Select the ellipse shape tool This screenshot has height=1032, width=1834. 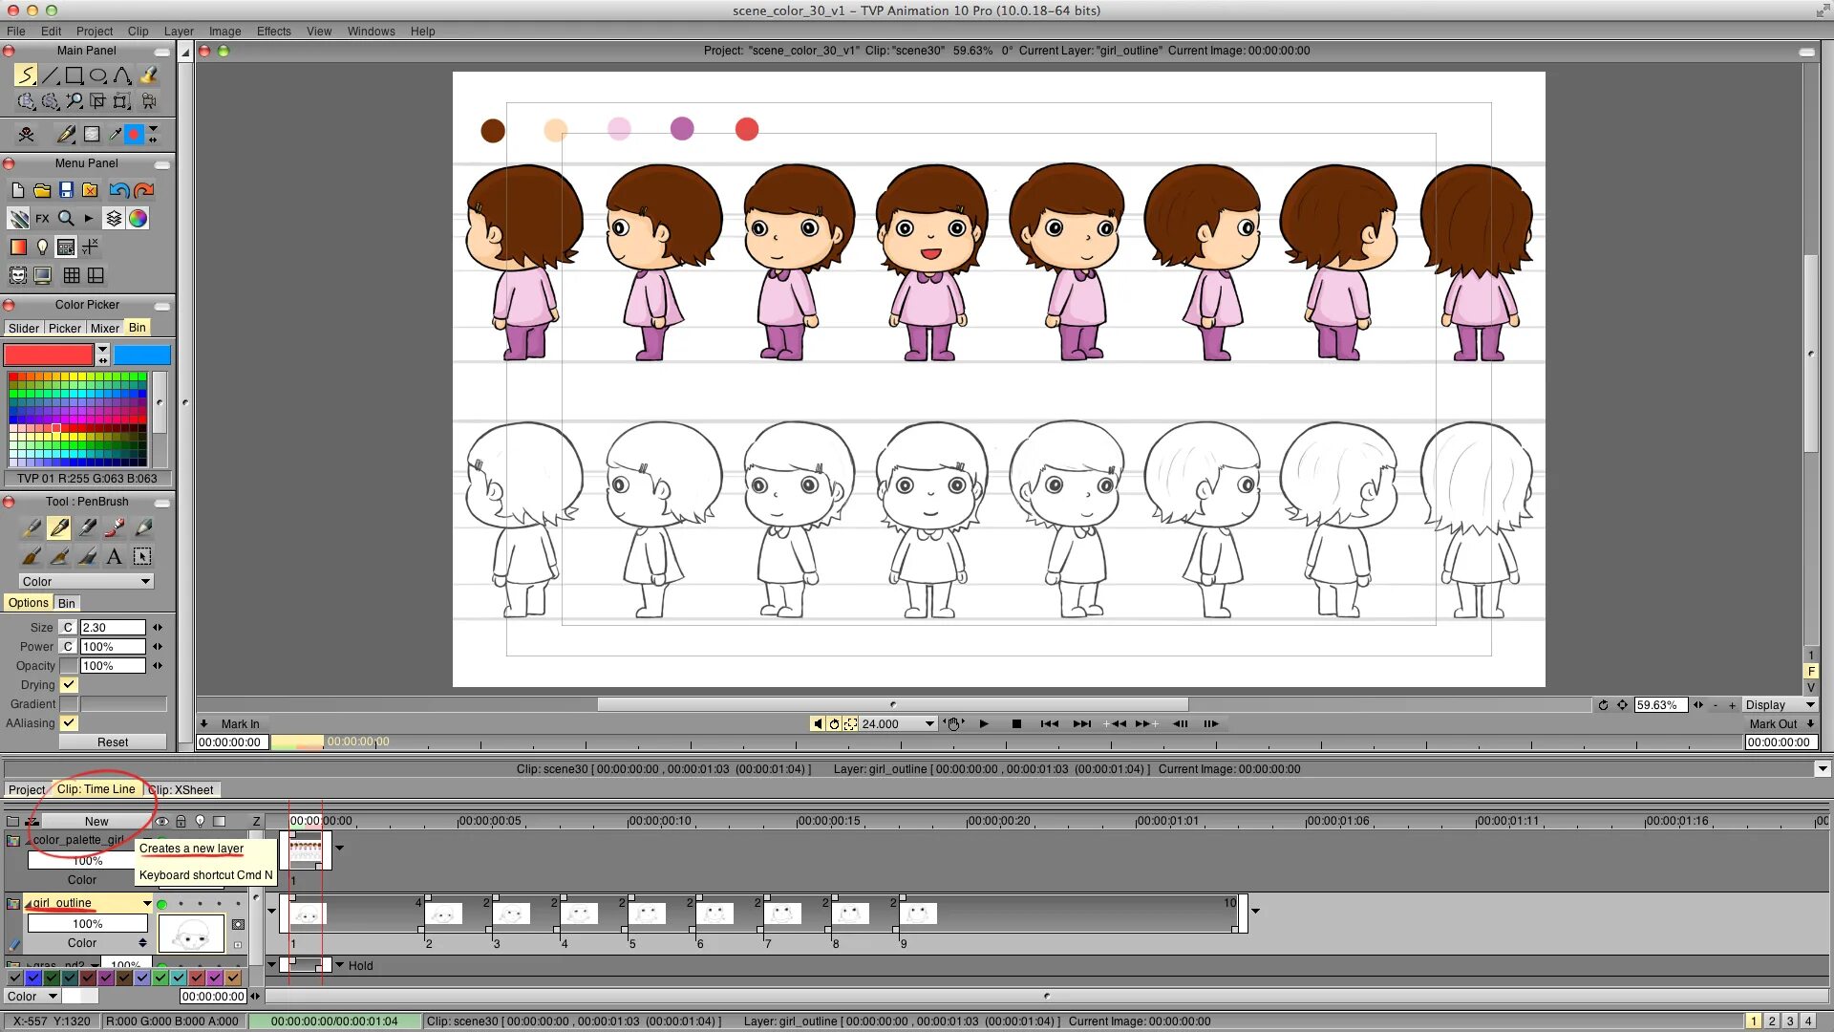(98, 75)
